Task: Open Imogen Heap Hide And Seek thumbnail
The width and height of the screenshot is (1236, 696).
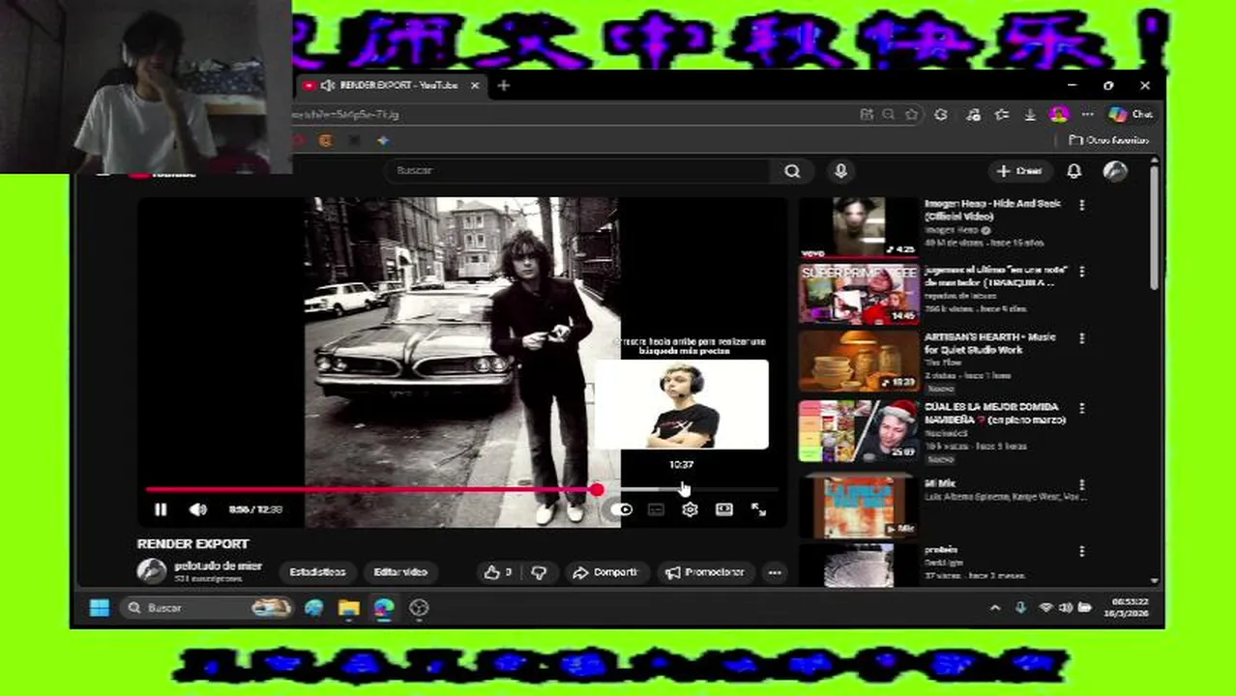Action: (859, 228)
